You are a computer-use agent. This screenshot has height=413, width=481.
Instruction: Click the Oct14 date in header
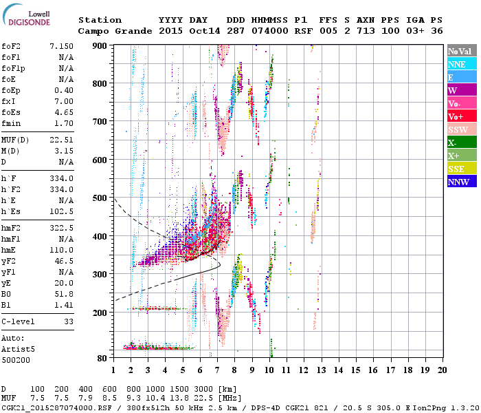pos(205,31)
